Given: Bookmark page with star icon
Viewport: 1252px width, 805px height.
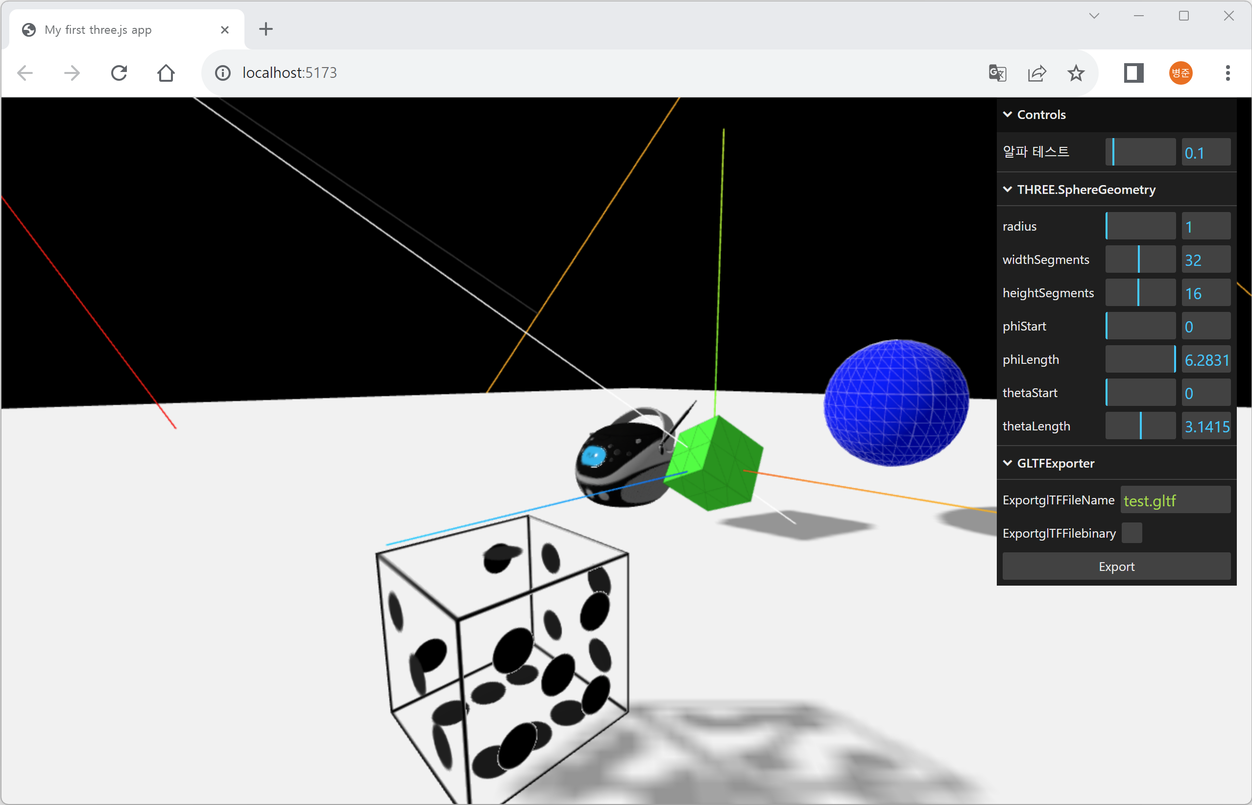Looking at the screenshot, I should coord(1076,72).
